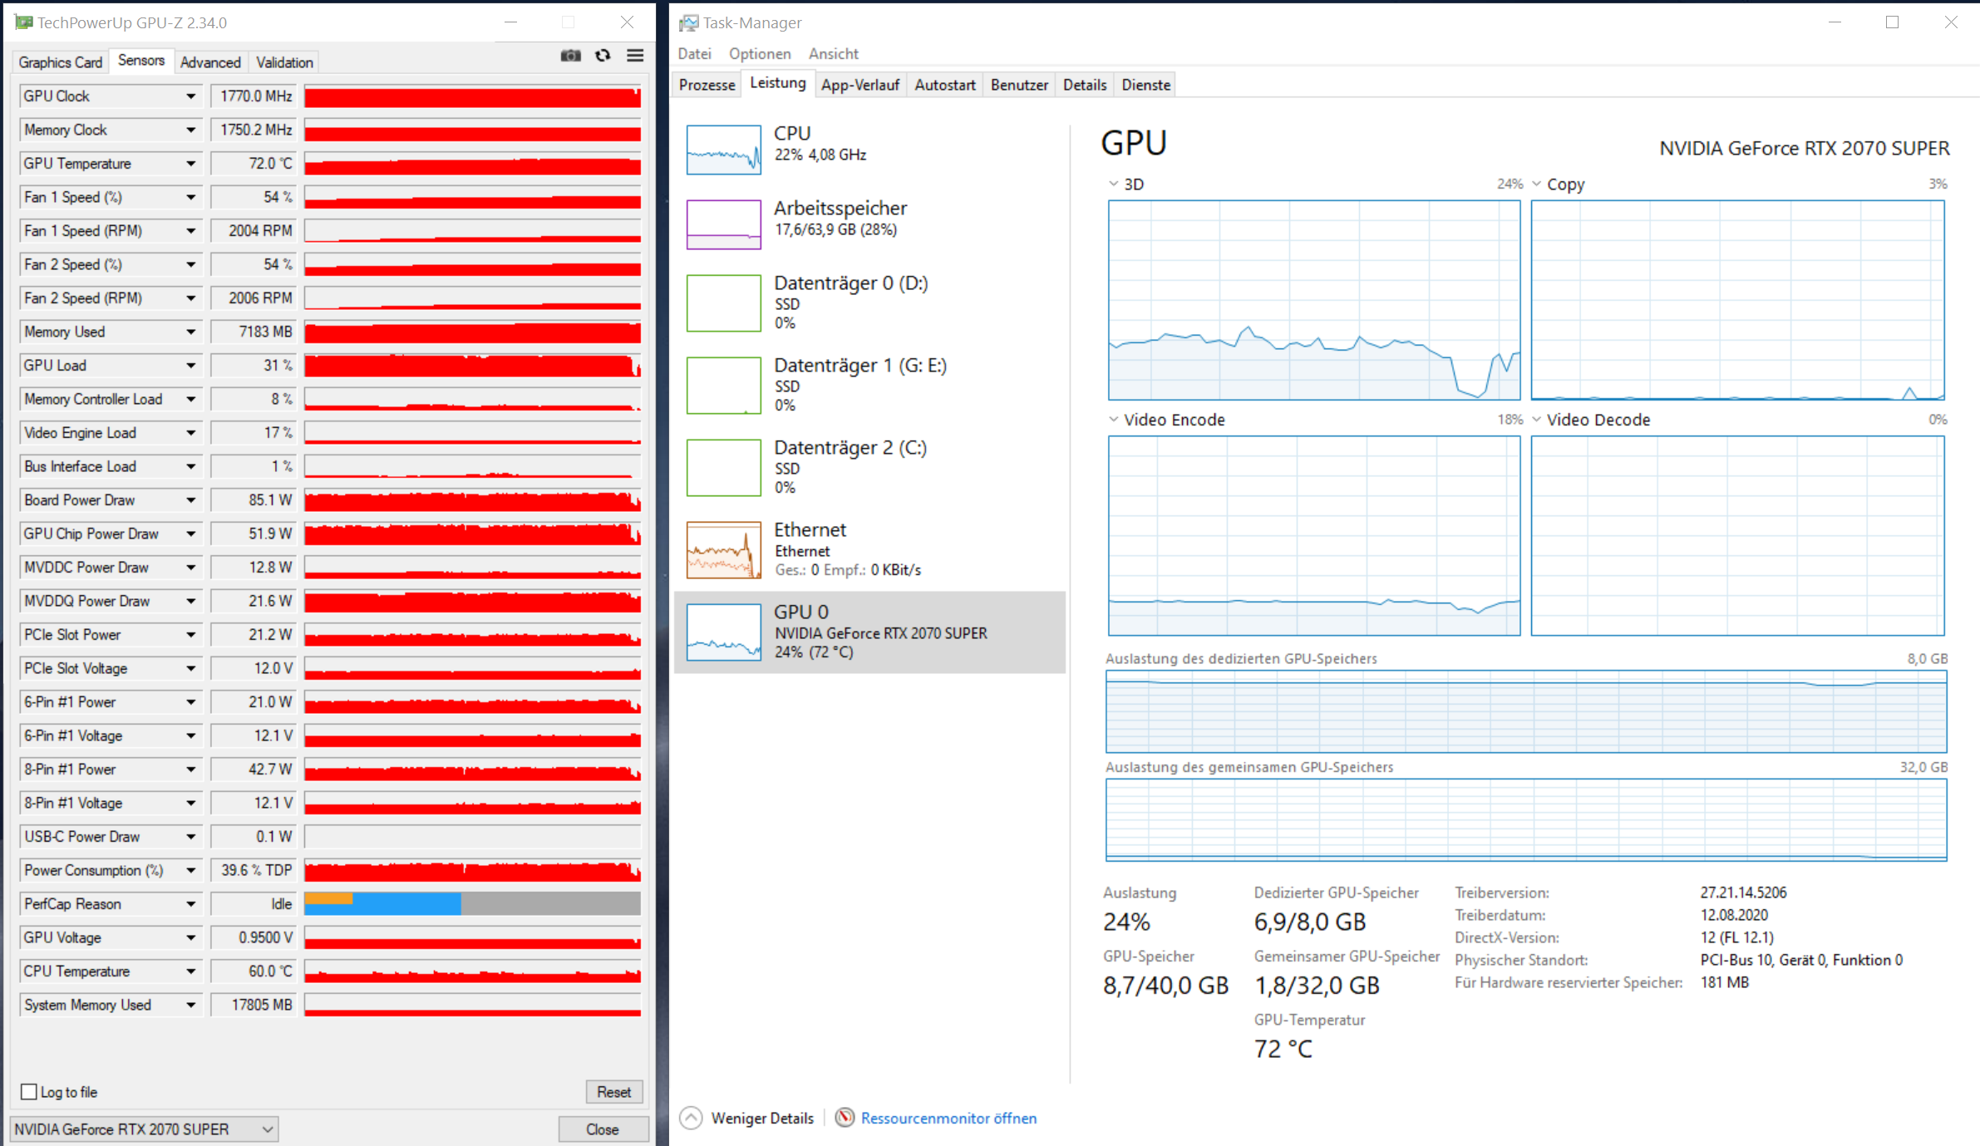Select the Datenträger 2 (C:) thumbnail
The width and height of the screenshot is (1980, 1146).
coord(723,467)
